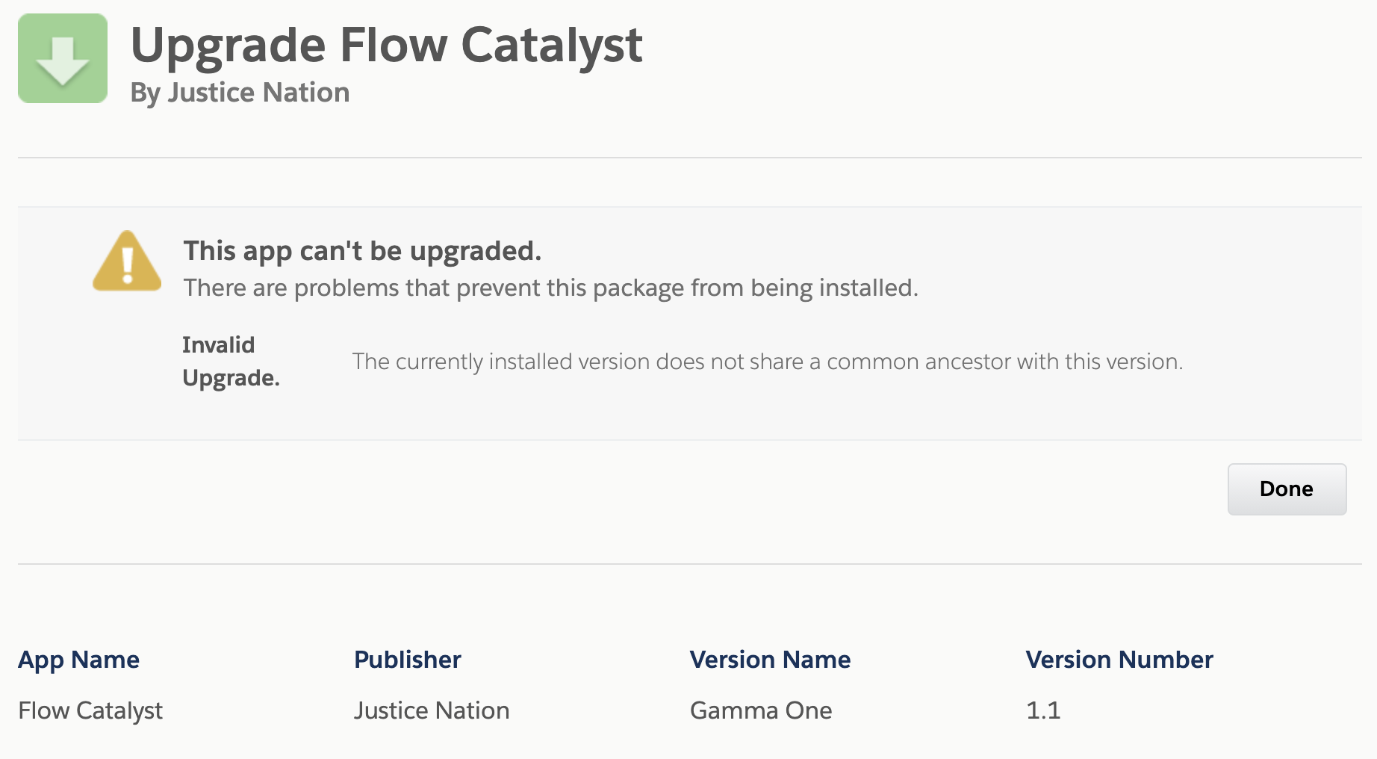The height and width of the screenshot is (759, 1377).
Task: Click the App Name column header
Action: point(79,660)
